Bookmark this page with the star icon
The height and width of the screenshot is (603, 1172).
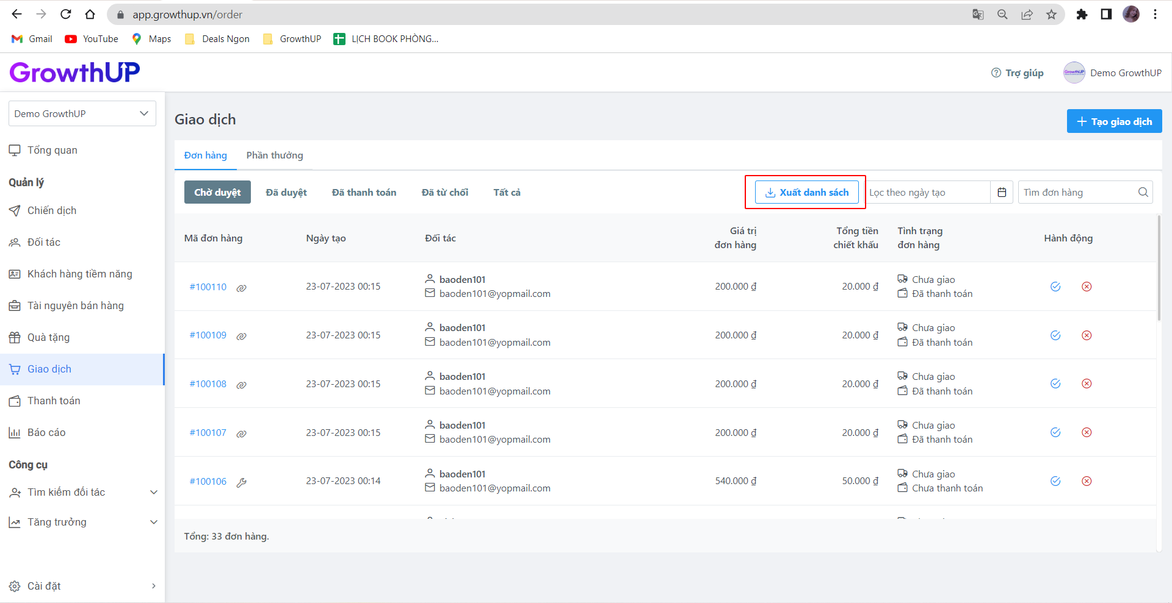1051,15
